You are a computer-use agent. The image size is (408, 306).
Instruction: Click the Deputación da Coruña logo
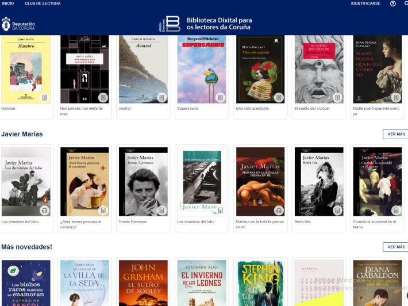18,24
